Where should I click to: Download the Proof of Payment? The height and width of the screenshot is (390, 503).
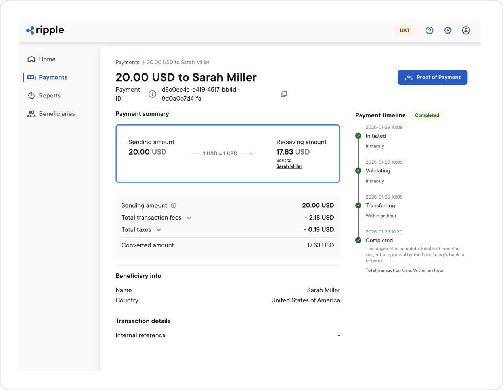pyautogui.click(x=432, y=77)
